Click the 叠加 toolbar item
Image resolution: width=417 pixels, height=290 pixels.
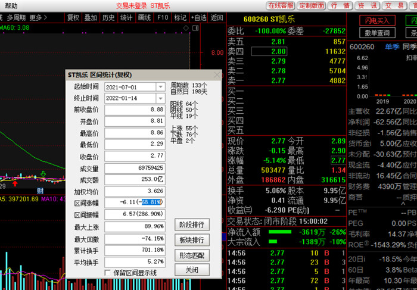coord(91,18)
